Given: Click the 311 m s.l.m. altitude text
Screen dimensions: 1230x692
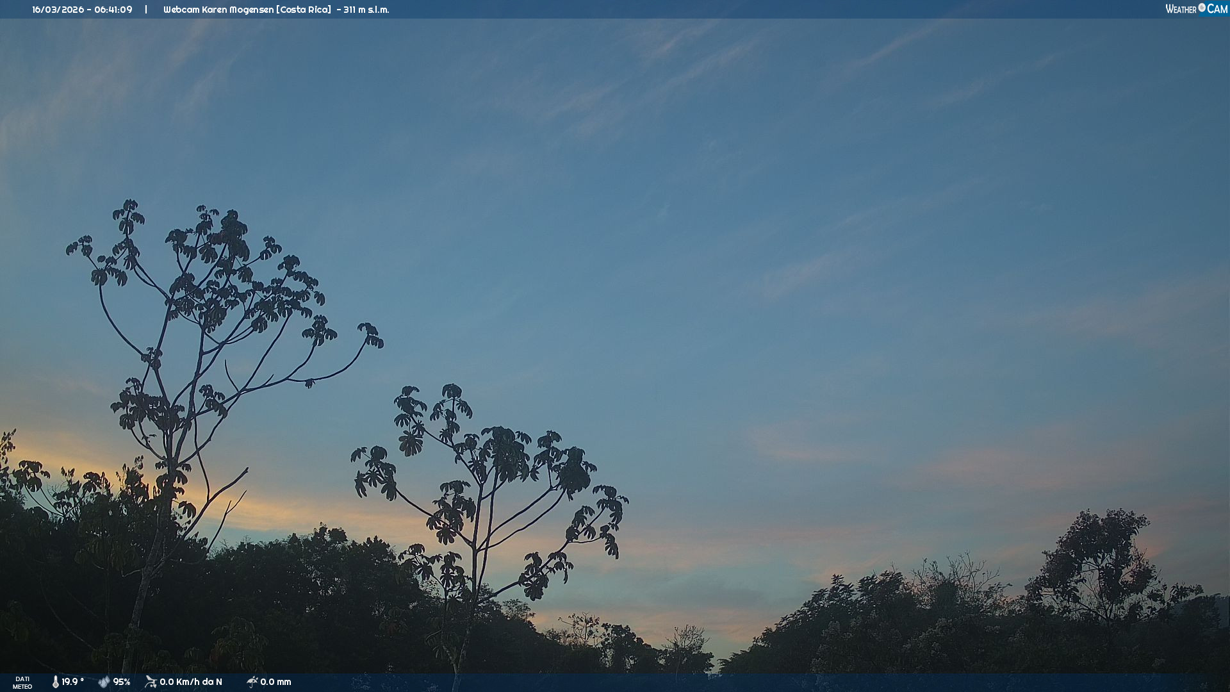Looking at the screenshot, I should tap(366, 10).
